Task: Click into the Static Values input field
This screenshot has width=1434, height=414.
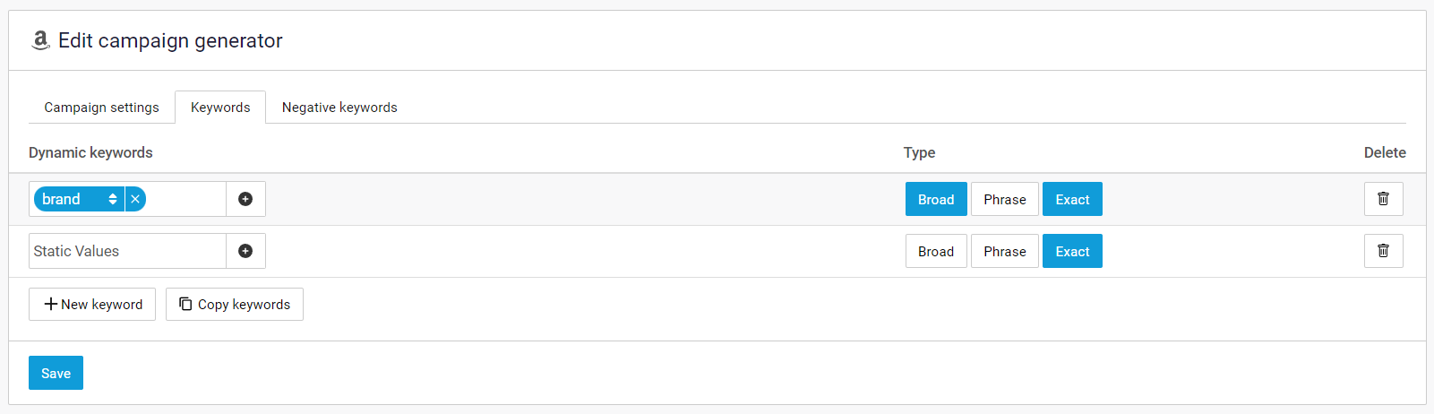Action: 126,251
